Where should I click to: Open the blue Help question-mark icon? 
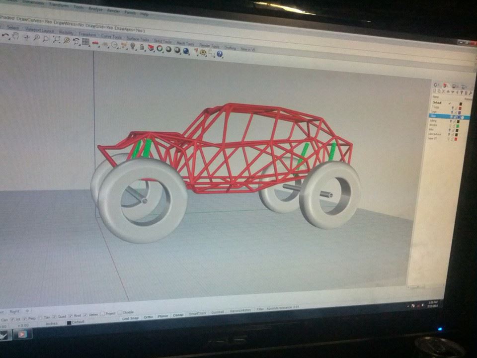pyautogui.click(x=220, y=54)
